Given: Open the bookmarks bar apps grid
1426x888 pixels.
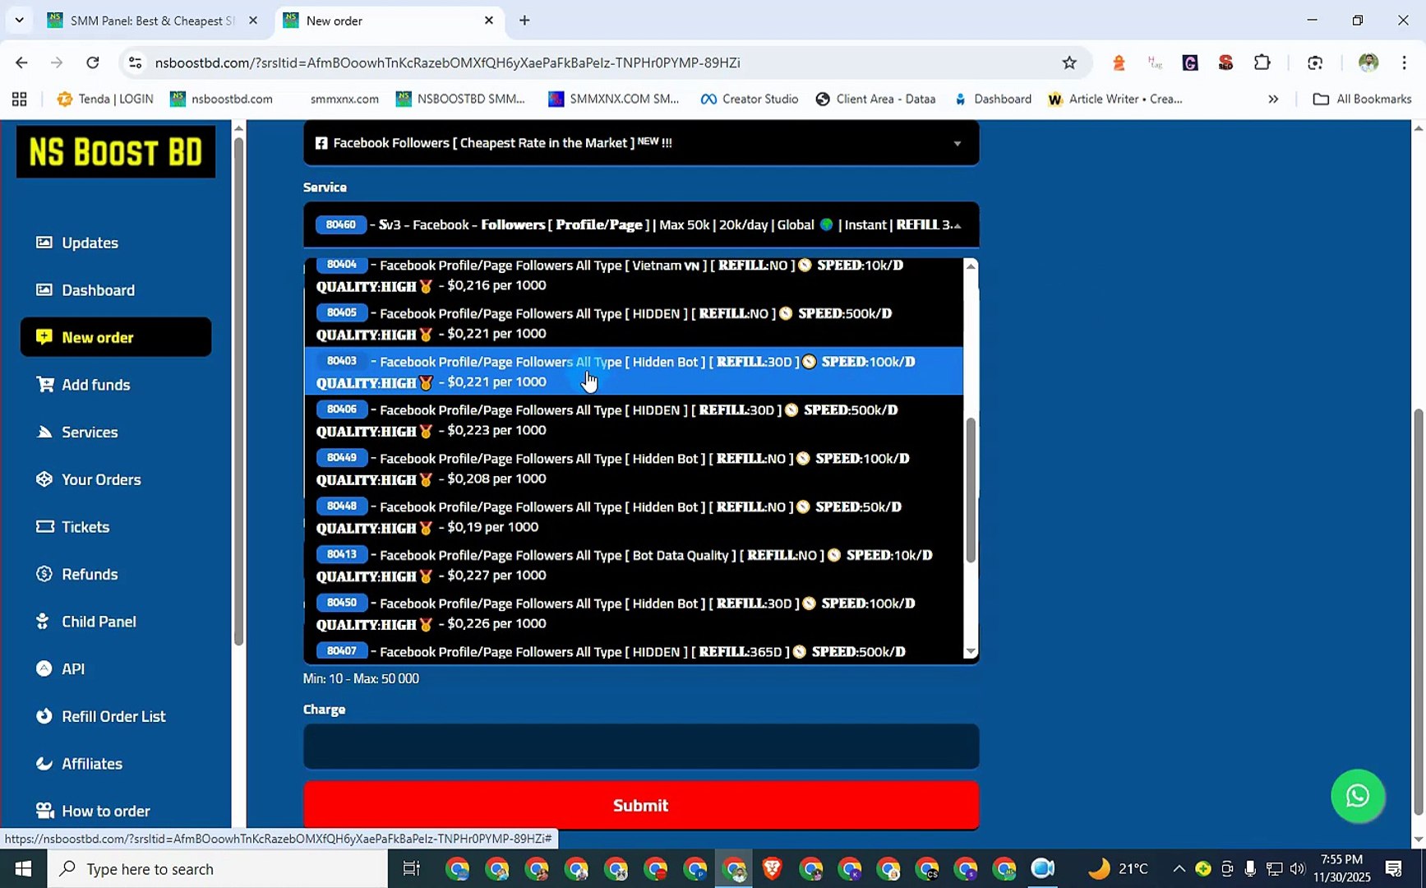Looking at the screenshot, I should point(20,99).
